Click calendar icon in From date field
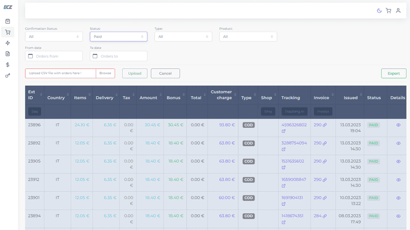The width and height of the screenshot is (410, 230). click(x=30, y=56)
